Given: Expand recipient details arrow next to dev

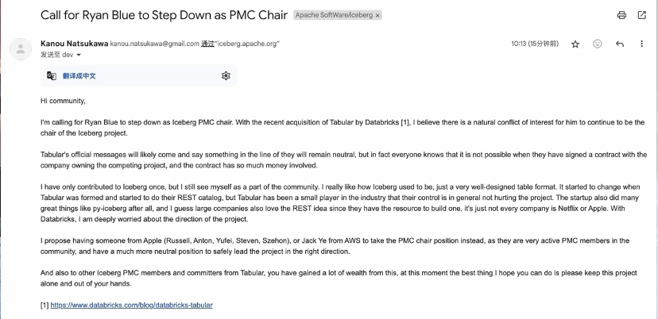Looking at the screenshot, I should (x=80, y=55).
